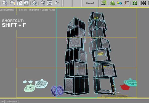Viewport: 149px width, 103px height.
Task: Open the NVIDIA PhysX panel icon
Action: click(104, 3)
